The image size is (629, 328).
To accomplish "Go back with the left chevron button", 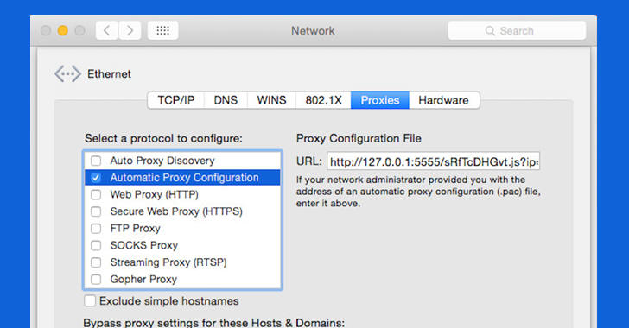I will pos(107,30).
